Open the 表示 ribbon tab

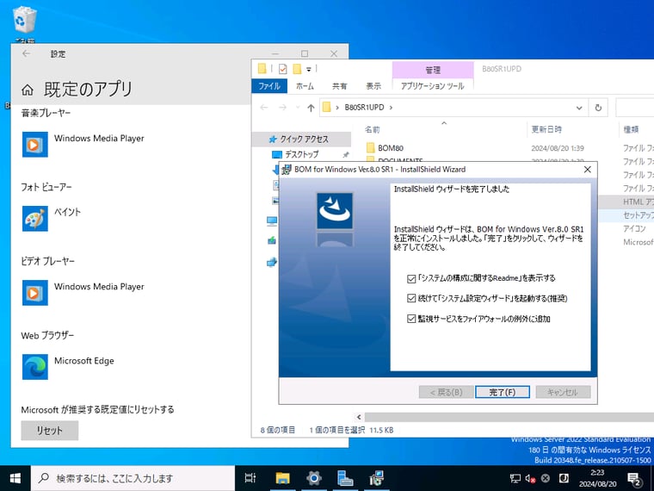pos(373,86)
